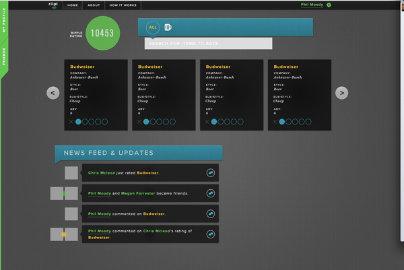This screenshot has height=270, width=404.
Task: Click ripple icon on 'Chris Mcleod just rated' row
Action: click(x=211, y=173)
